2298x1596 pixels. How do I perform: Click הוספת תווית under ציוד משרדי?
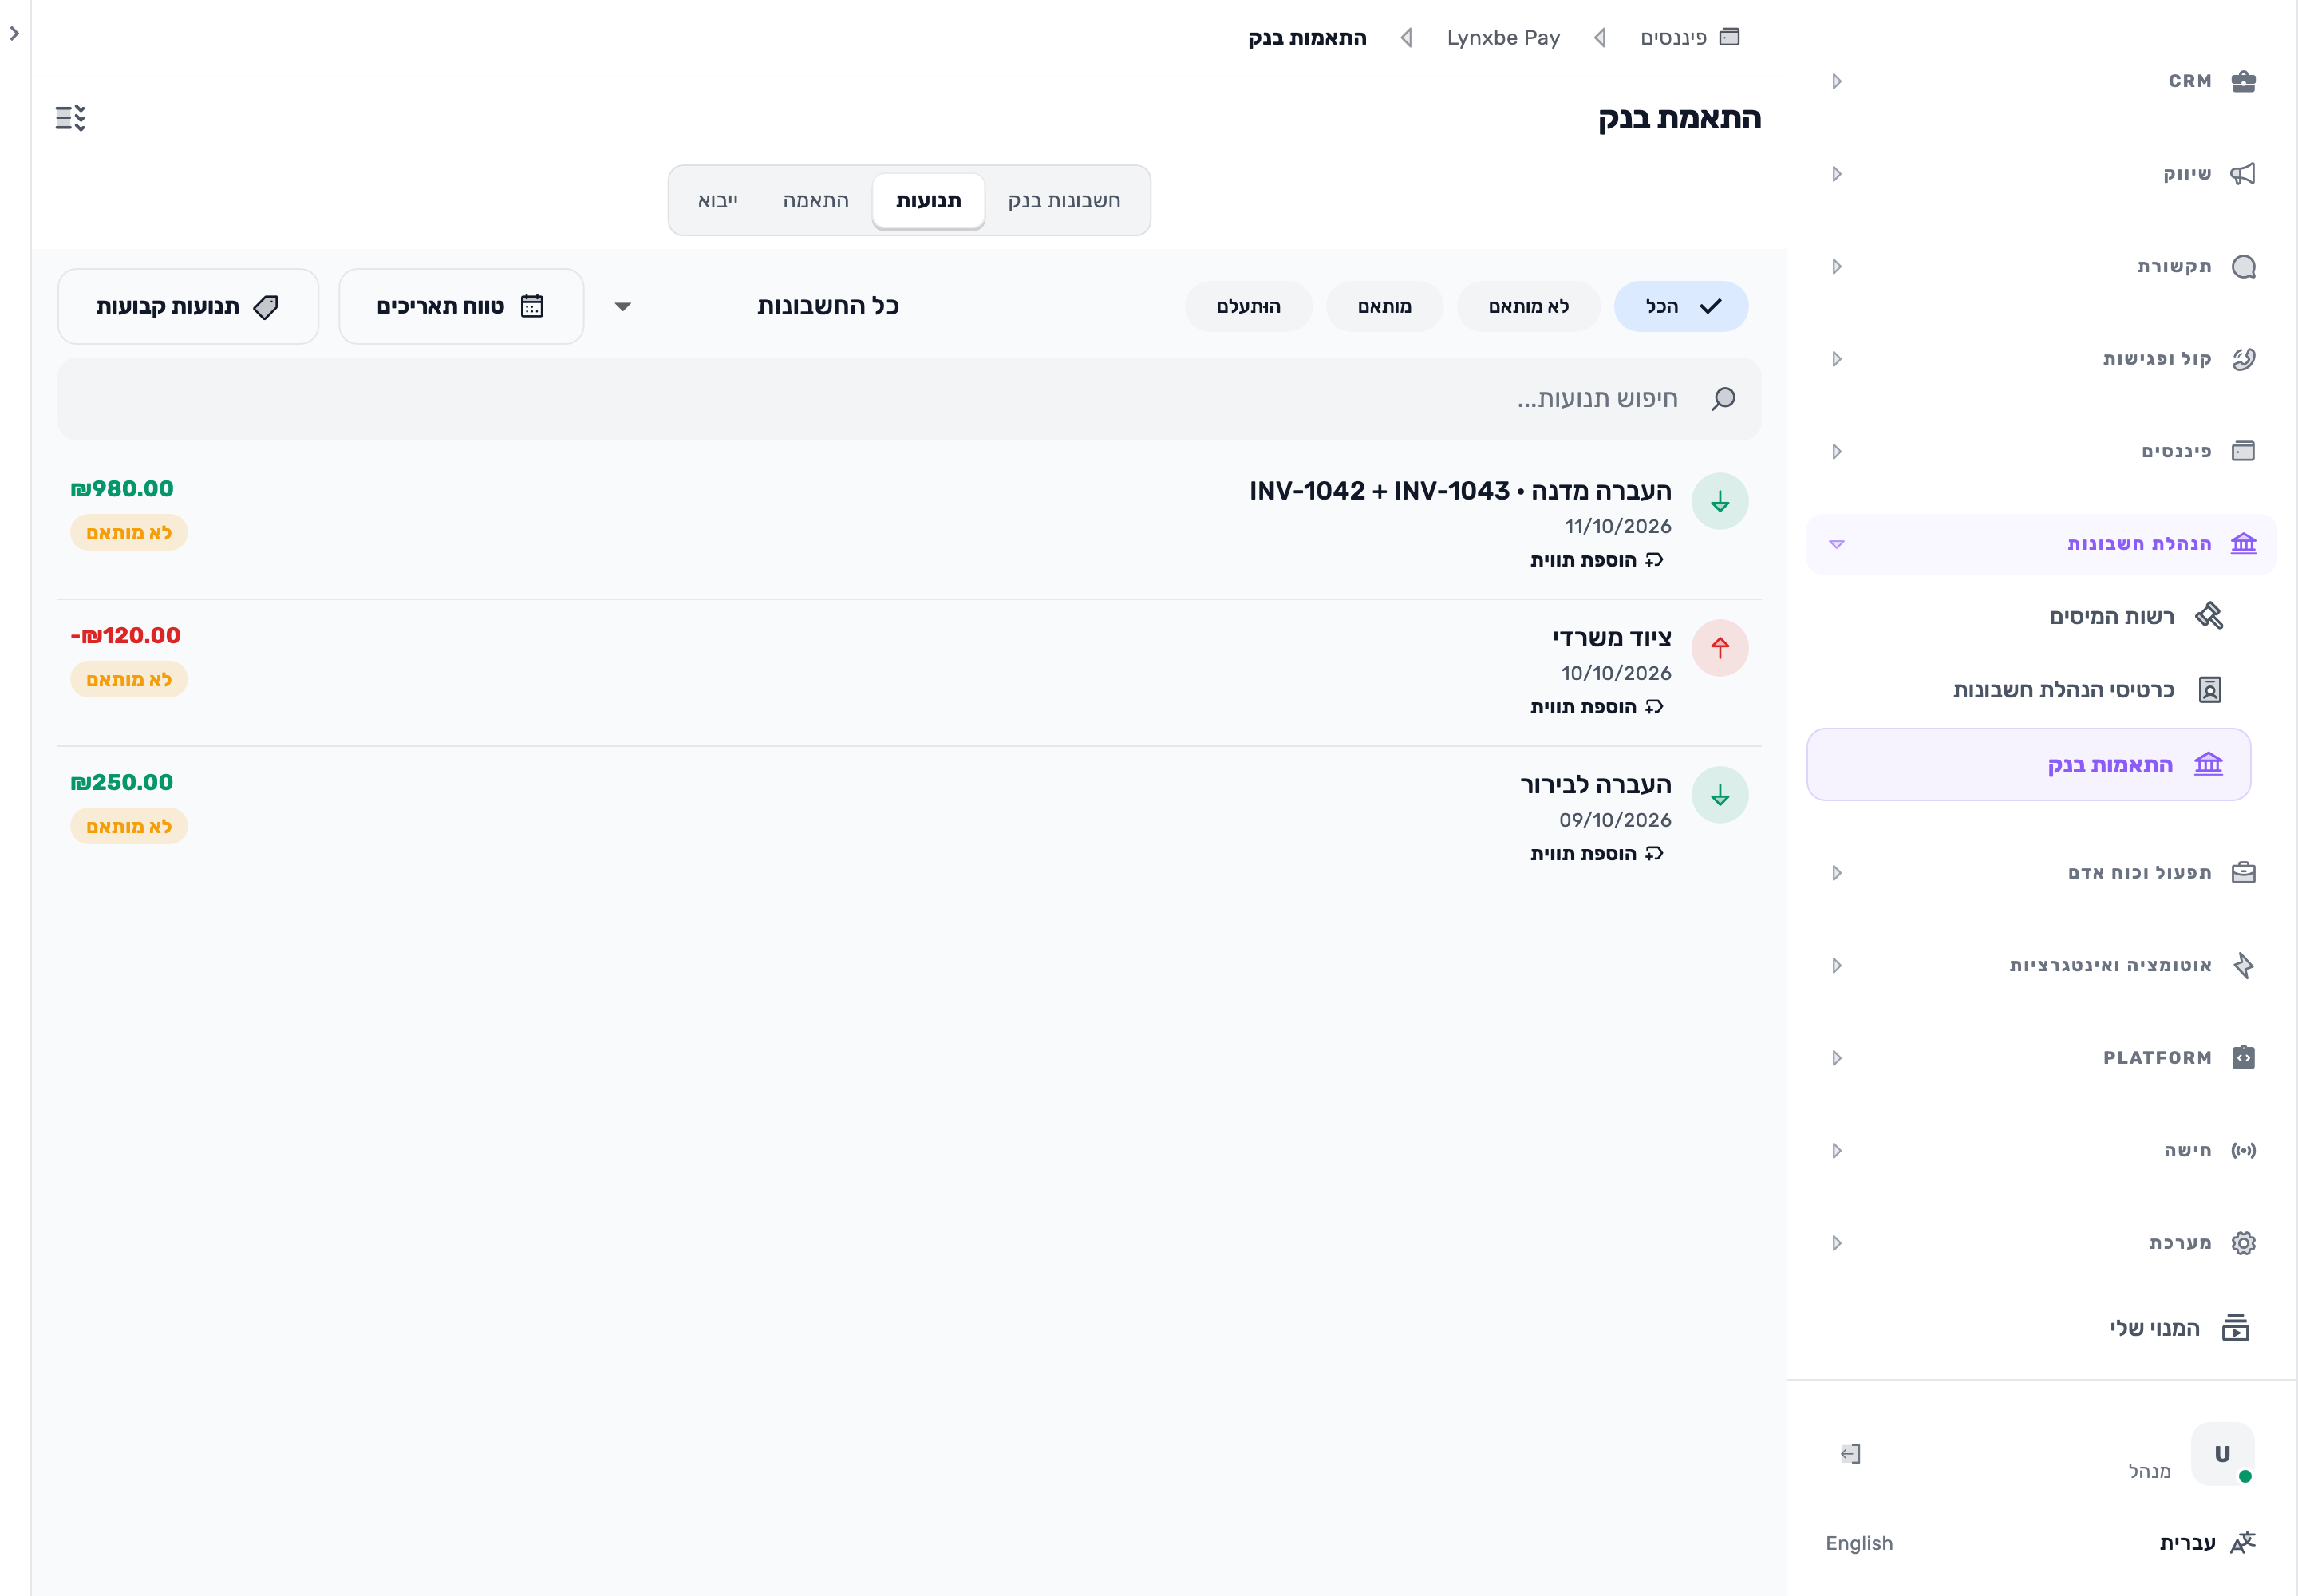[1597, 707]
